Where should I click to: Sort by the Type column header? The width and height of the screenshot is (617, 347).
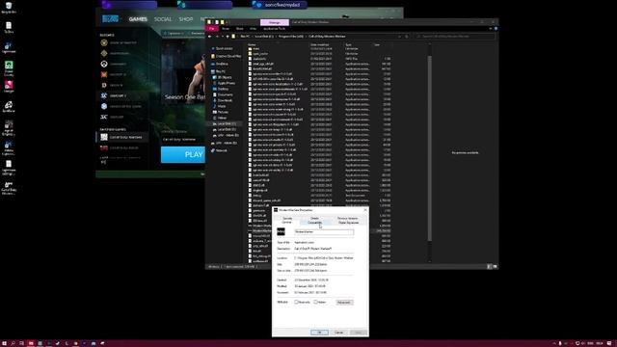(348, 45)
